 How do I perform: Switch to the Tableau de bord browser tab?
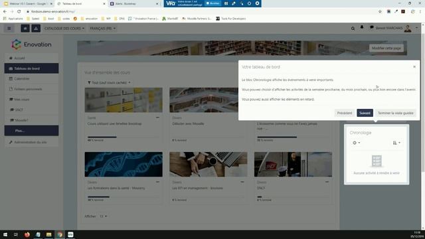80,4
